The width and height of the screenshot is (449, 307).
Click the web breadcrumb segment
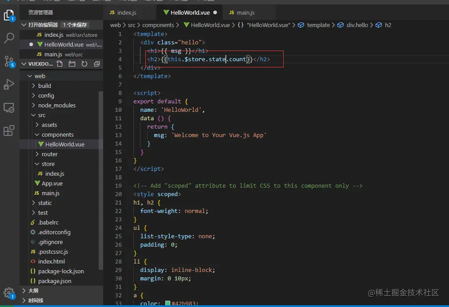[116, 25]
